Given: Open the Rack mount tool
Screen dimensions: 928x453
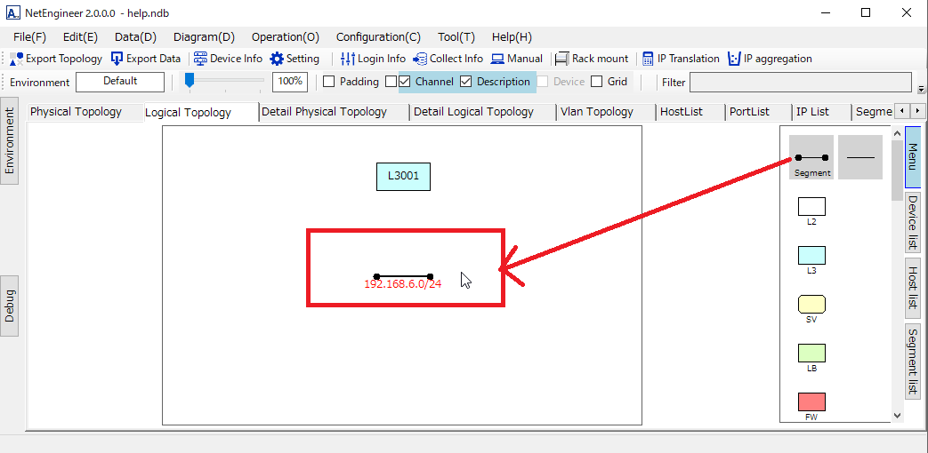Looking at the screenshot, I should coord(561,59).
